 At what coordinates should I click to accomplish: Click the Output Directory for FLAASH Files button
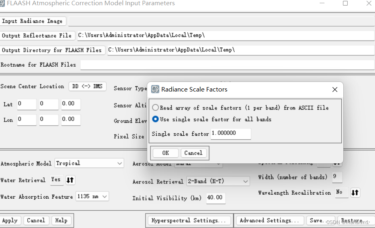[x=52, y=50]
